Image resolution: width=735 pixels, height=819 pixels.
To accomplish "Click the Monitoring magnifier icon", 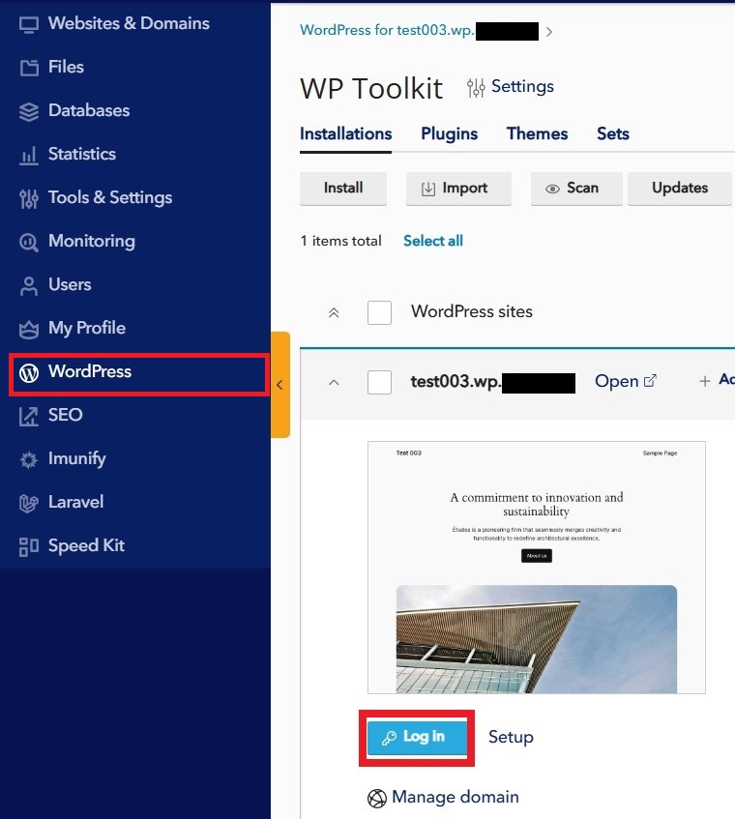I will click(x=29, y=243).
